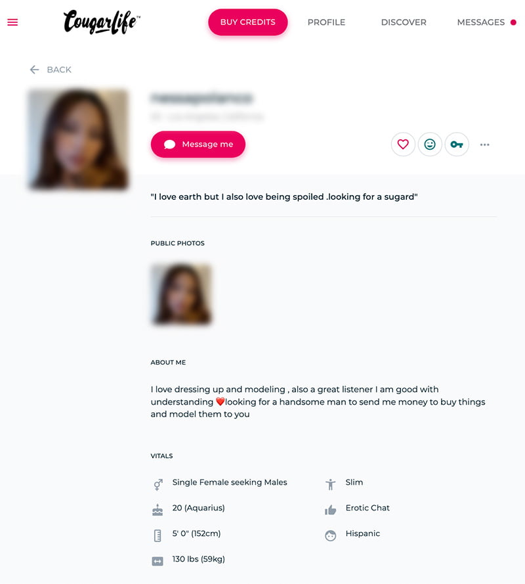Viewport: 525px width, 584px height.
Task: Share the private key icon
Action: click(x=457, y=144)
